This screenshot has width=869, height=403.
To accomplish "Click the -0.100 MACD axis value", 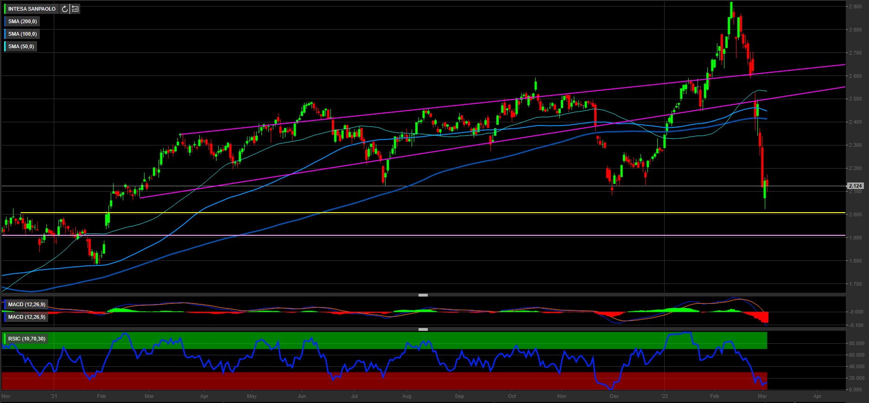I will coord(856,325).
